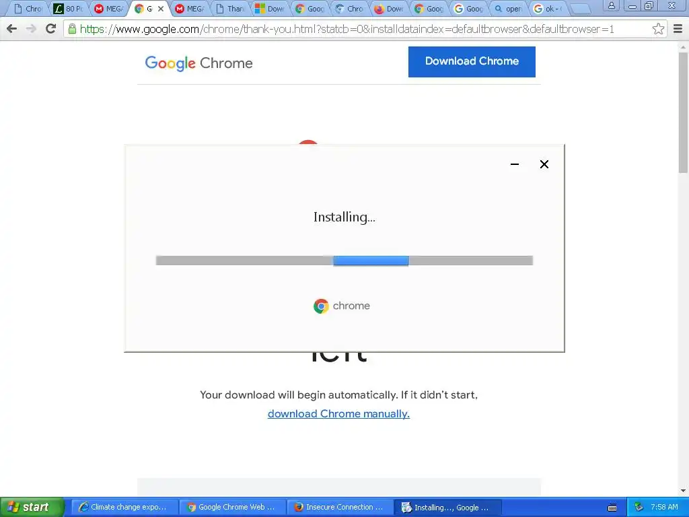This screenshot has width=689, height=517.
Task: Switch to the 'ok -' Google tab
Action: pos(548,9)
